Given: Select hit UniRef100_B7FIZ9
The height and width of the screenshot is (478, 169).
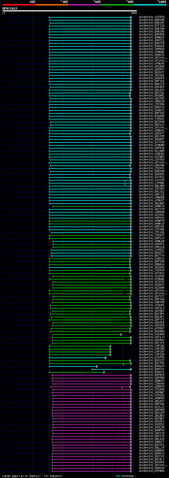Looking at the screenshot, I should (x=152, y=26).
